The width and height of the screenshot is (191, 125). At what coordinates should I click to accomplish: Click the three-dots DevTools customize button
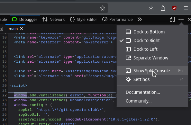pyautogui.click(x=181, y=19)
